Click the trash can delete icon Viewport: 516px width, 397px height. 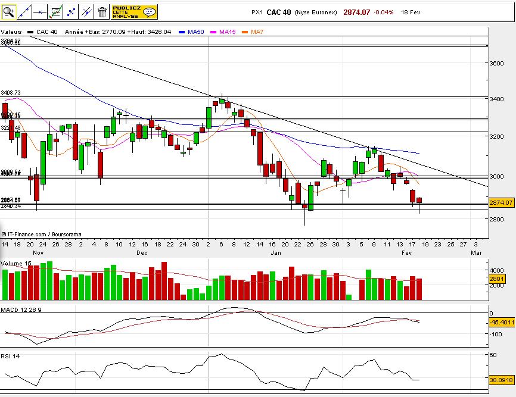tap(102, 12)
